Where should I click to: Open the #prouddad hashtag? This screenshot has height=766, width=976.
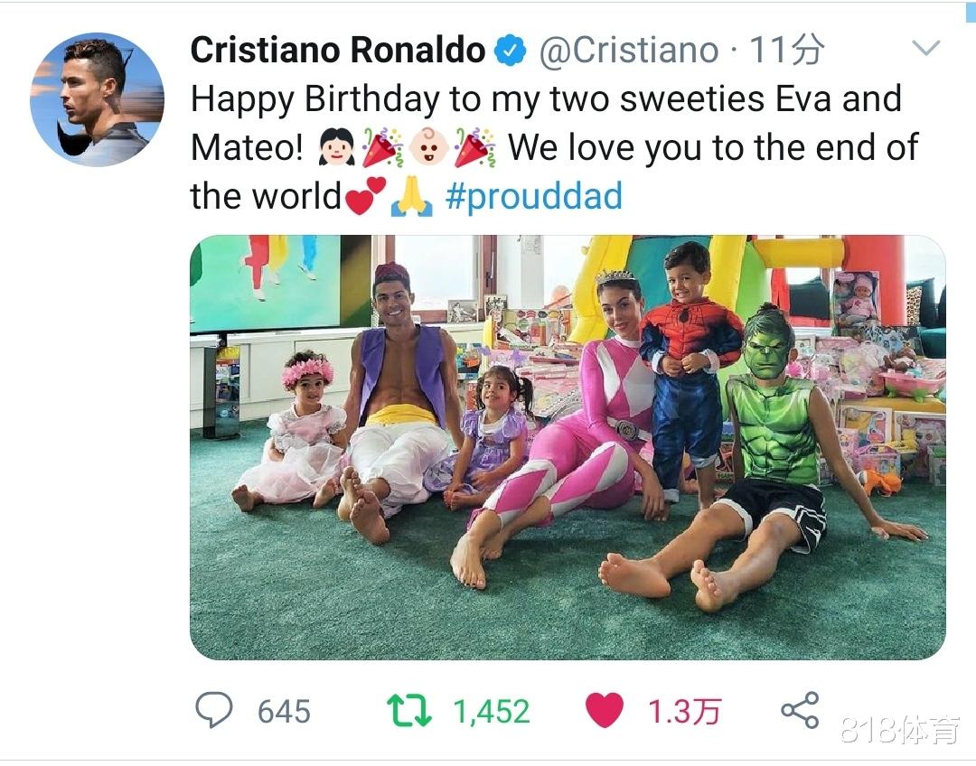pos(534,196)
